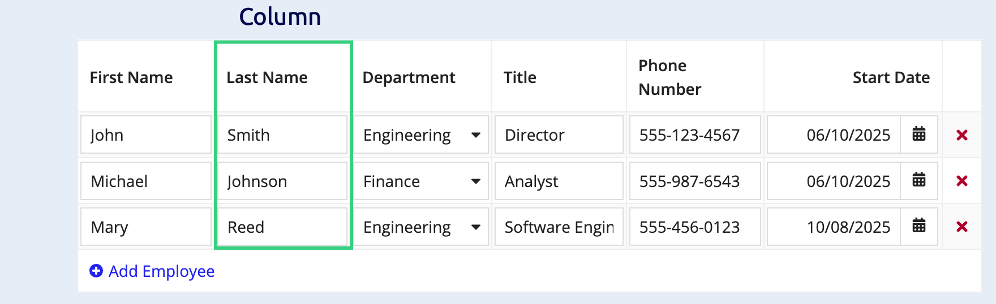Click the plus icon beside Add Employee

point(96,271)
